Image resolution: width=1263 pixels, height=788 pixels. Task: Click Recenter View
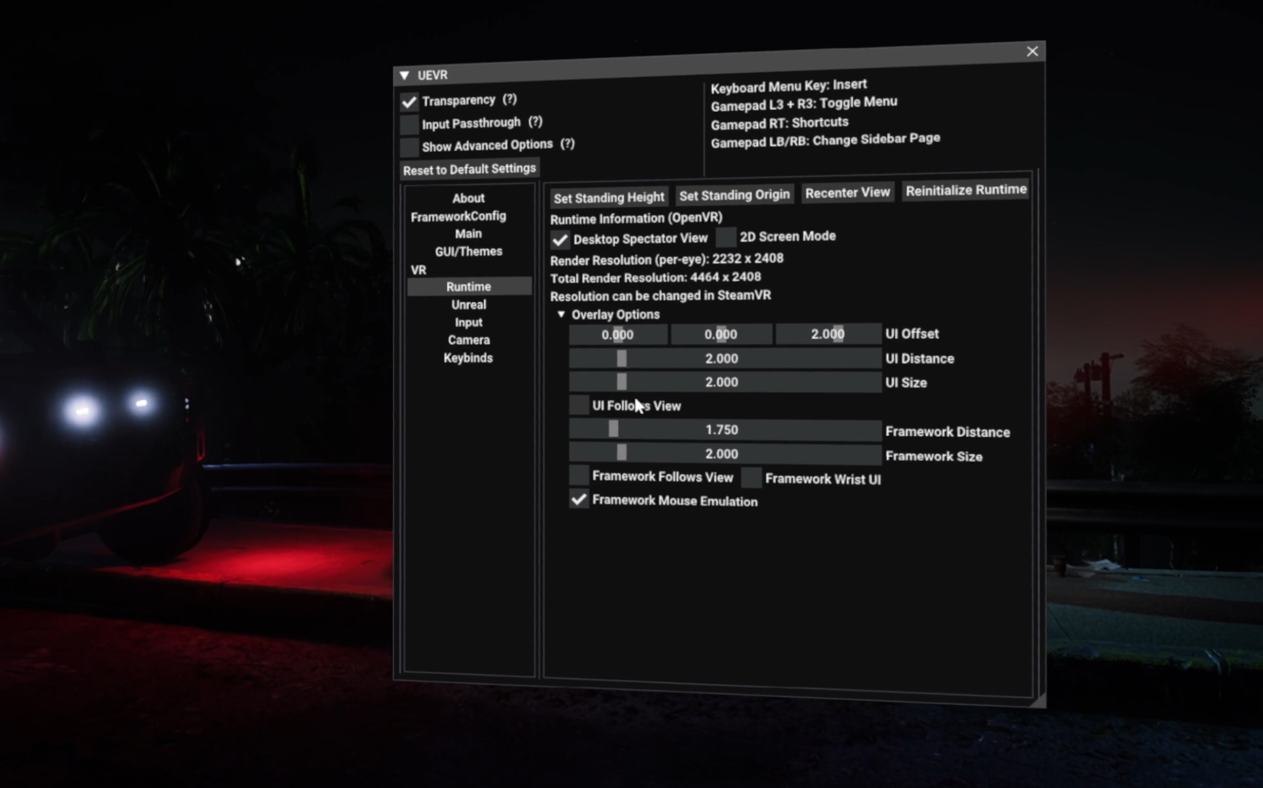847,192
